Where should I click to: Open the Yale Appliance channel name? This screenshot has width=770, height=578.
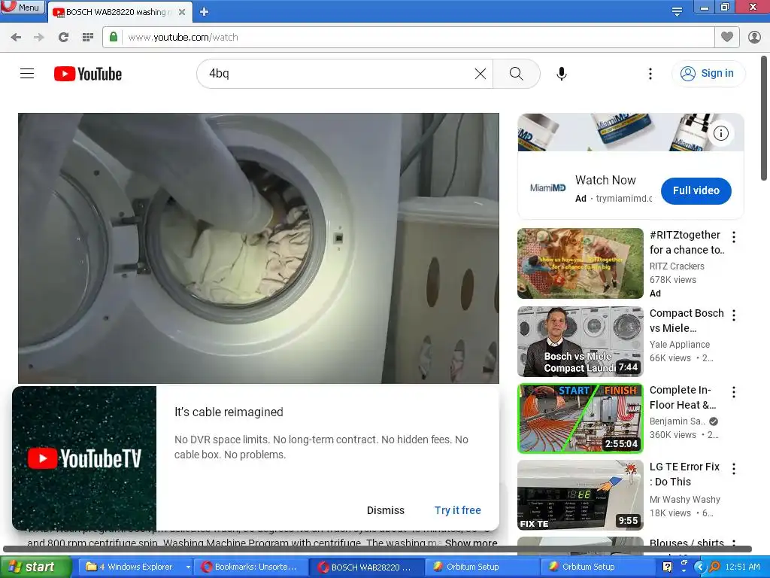pos(679,345)
